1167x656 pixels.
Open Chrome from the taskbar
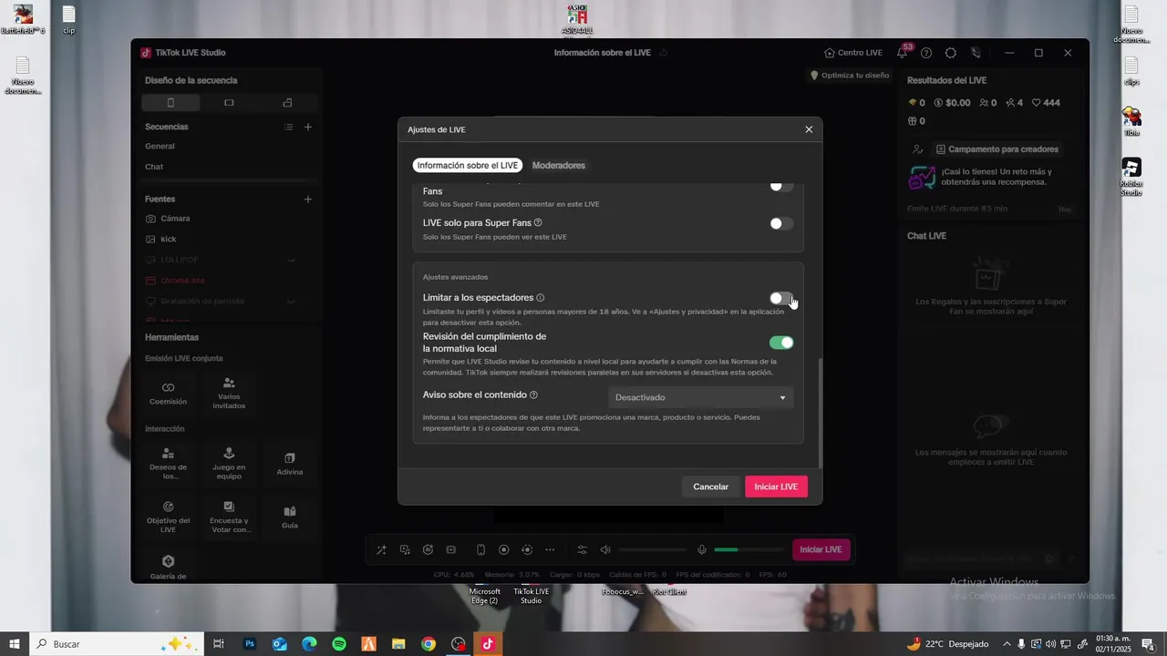pos(429,644)
